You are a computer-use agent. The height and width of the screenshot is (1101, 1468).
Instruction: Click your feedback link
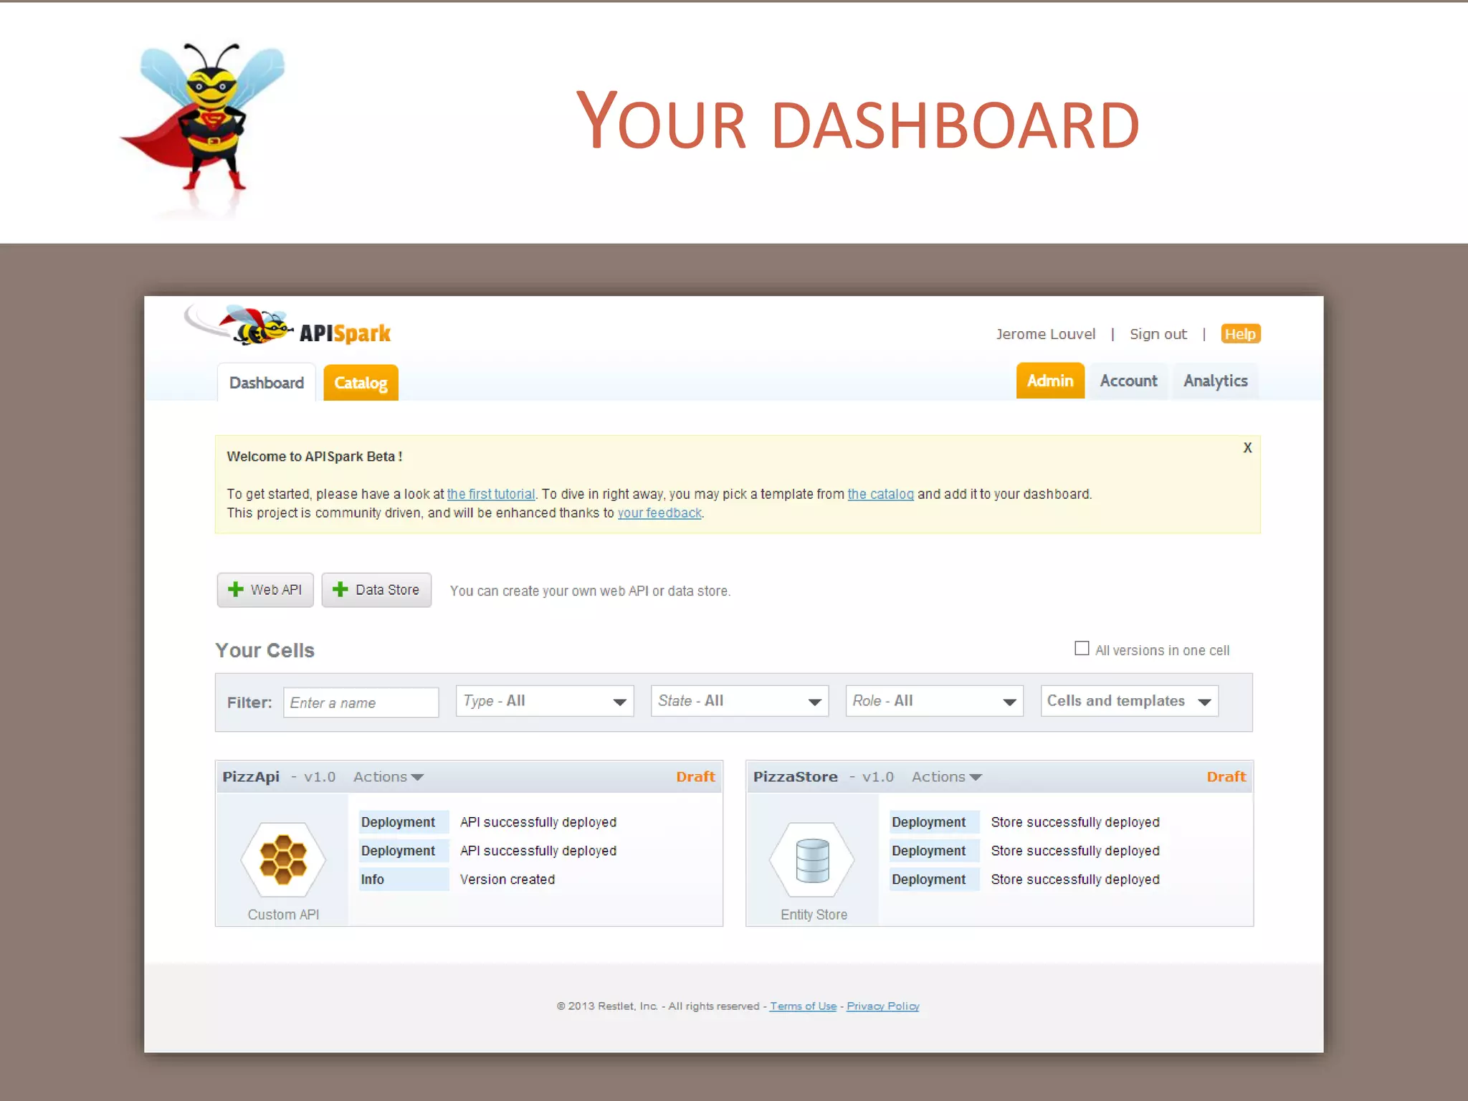[x=659, y=513]
